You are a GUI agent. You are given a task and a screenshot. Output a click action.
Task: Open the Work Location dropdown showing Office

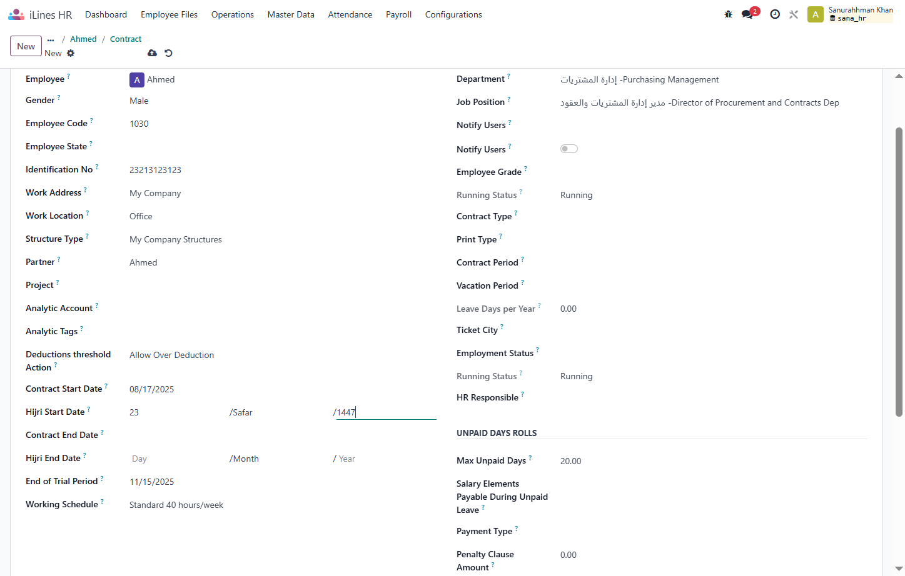pyautogui.click(x=283, y=216)
